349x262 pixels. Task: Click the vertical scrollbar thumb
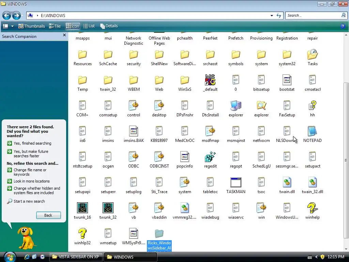point(346,160)
